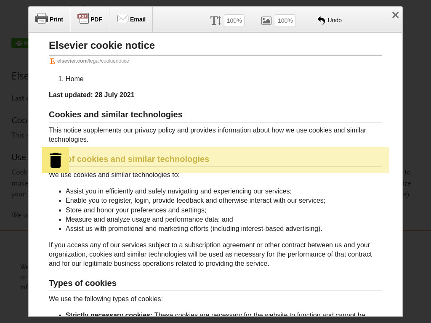Click We use the following types of cookies

(x=106, y=299)
